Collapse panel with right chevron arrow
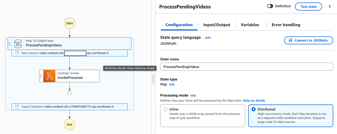The width and height of the screenshot is (337, 134). [329, 7]
